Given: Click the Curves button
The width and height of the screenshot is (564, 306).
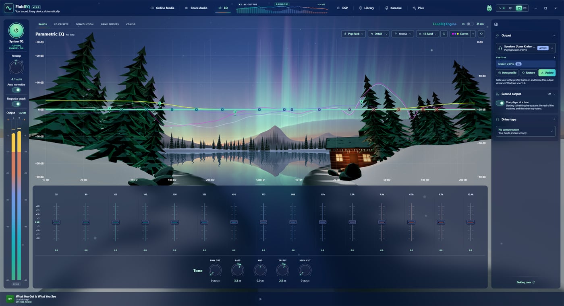Looking at the screenshot, I should (x=460, y=34).
